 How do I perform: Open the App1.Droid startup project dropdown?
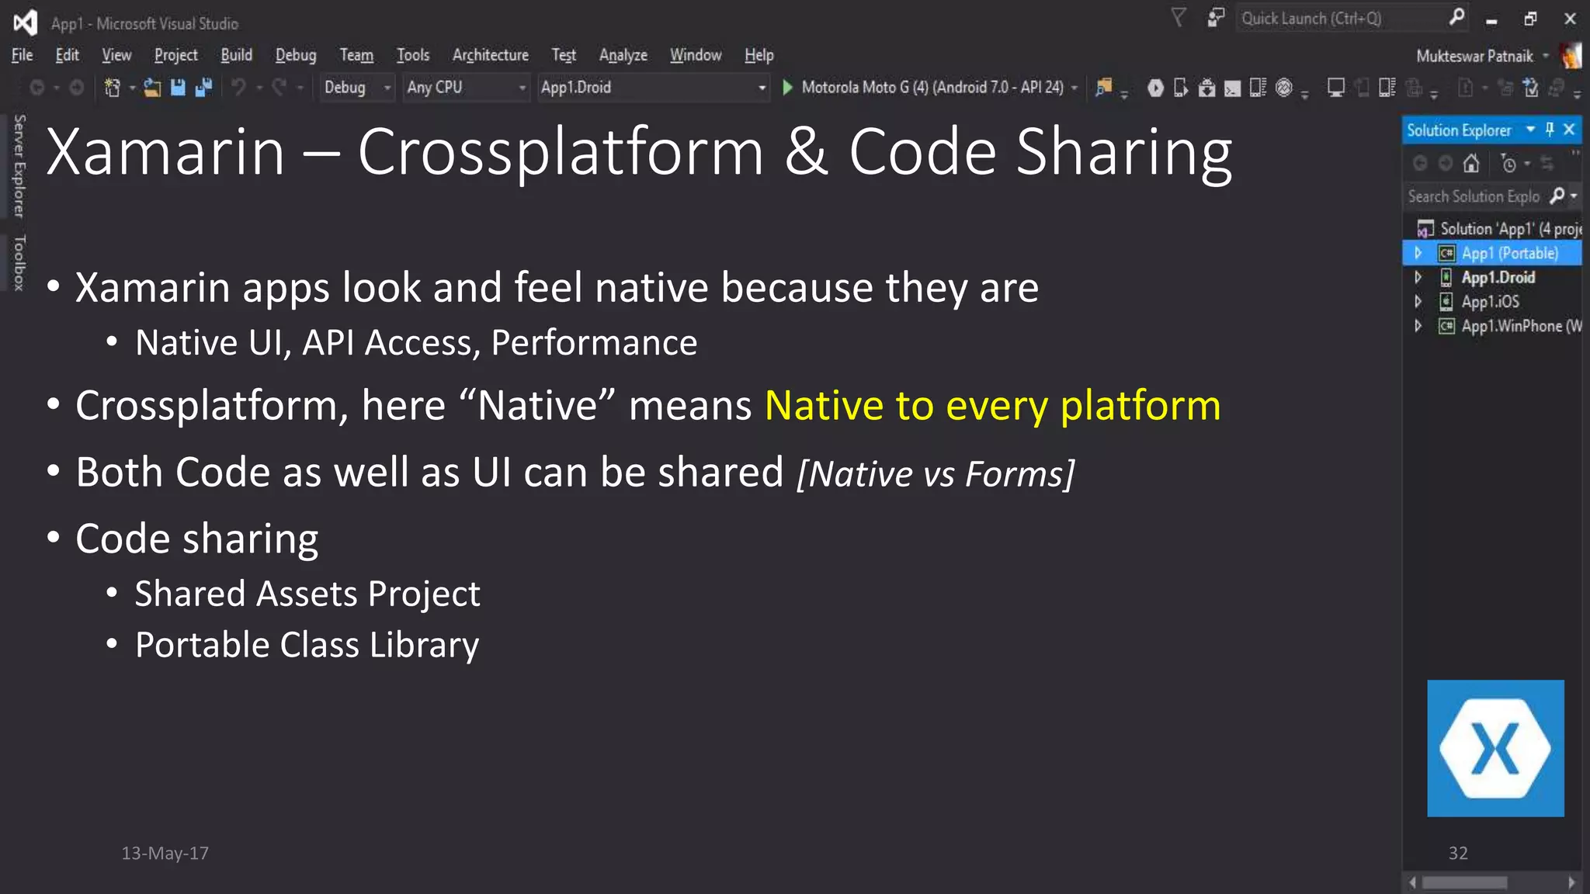[x=654, y=88]
